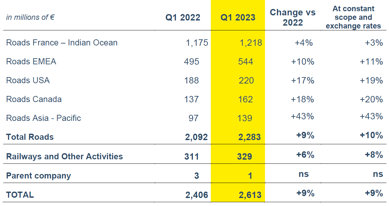Viewport: 389px width, 206px height.
Task: Click the highlighted 1,218 value
Action: (x=251, y=43)
